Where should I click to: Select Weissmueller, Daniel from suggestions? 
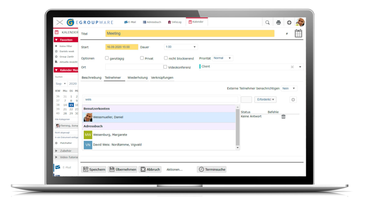[108, 117]
